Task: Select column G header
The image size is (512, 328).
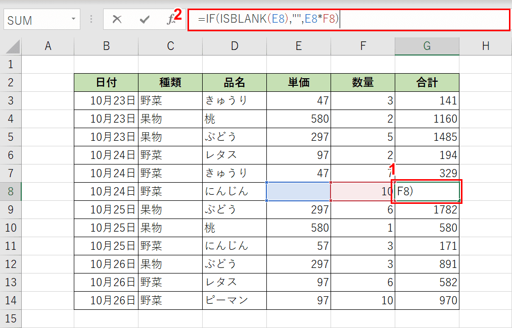Action: point(427,46)
